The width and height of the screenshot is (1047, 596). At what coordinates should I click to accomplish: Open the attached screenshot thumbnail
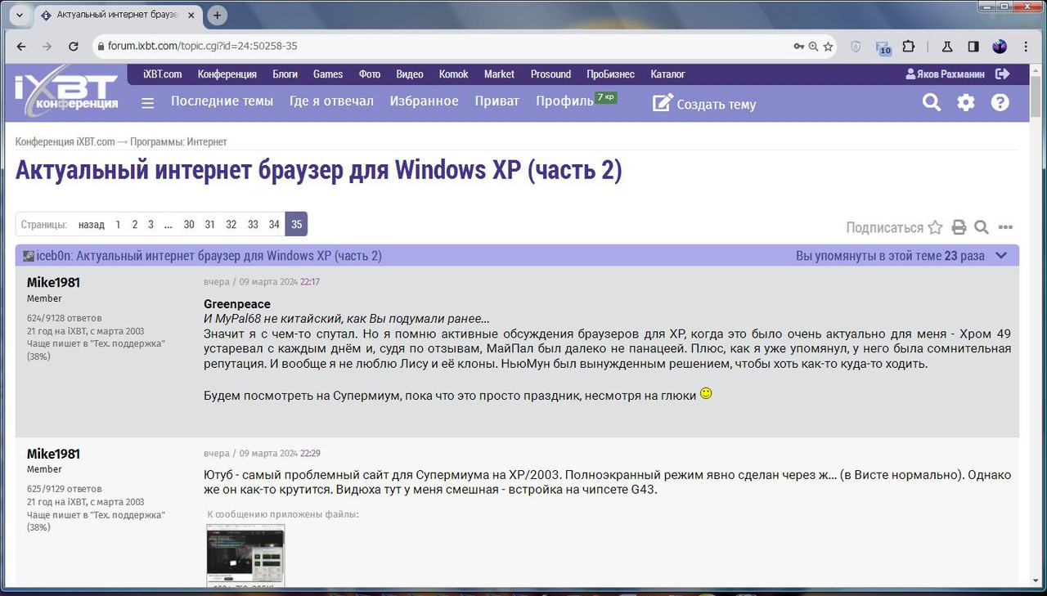245,556
